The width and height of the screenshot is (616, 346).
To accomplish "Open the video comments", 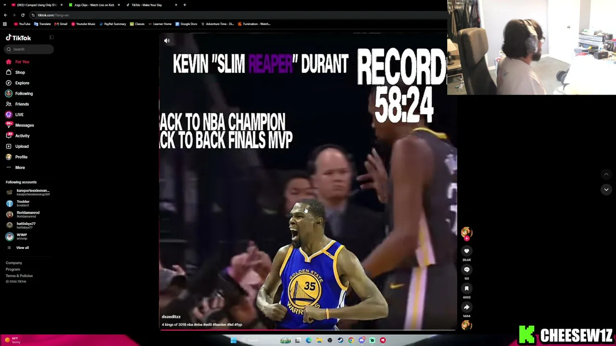I will click(466, 270).
